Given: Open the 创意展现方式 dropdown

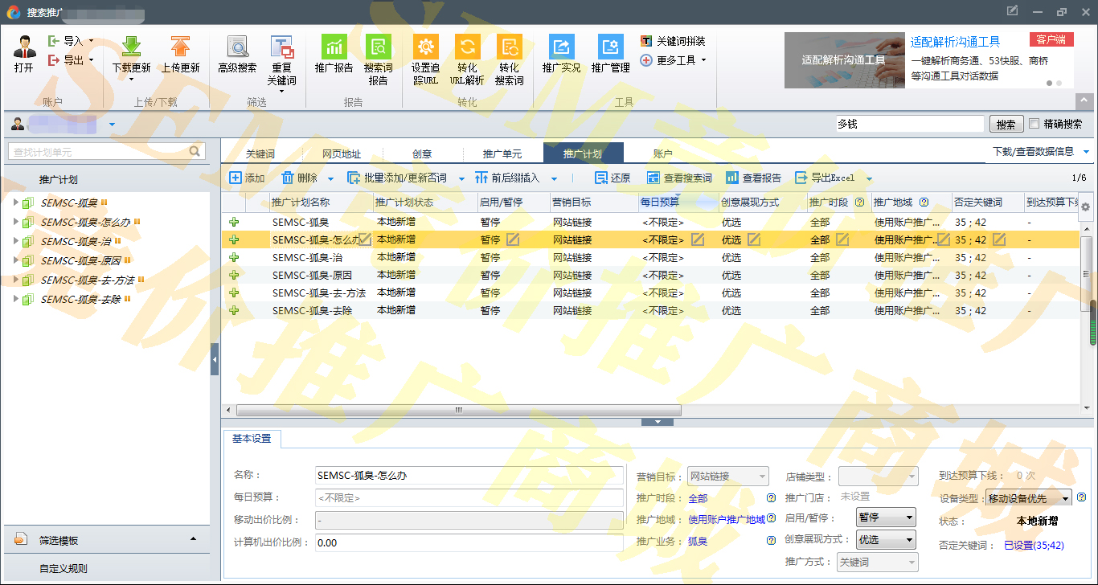Looking at the screenshot, I should click(886, 540).
